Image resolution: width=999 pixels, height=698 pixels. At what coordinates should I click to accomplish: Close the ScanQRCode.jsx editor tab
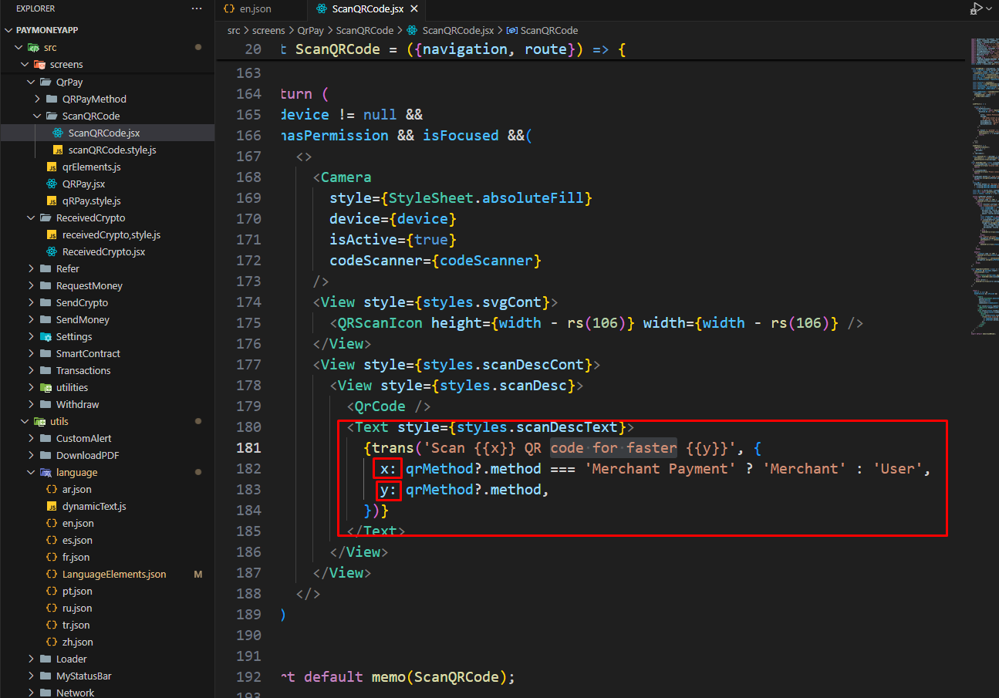coord(414,9)
